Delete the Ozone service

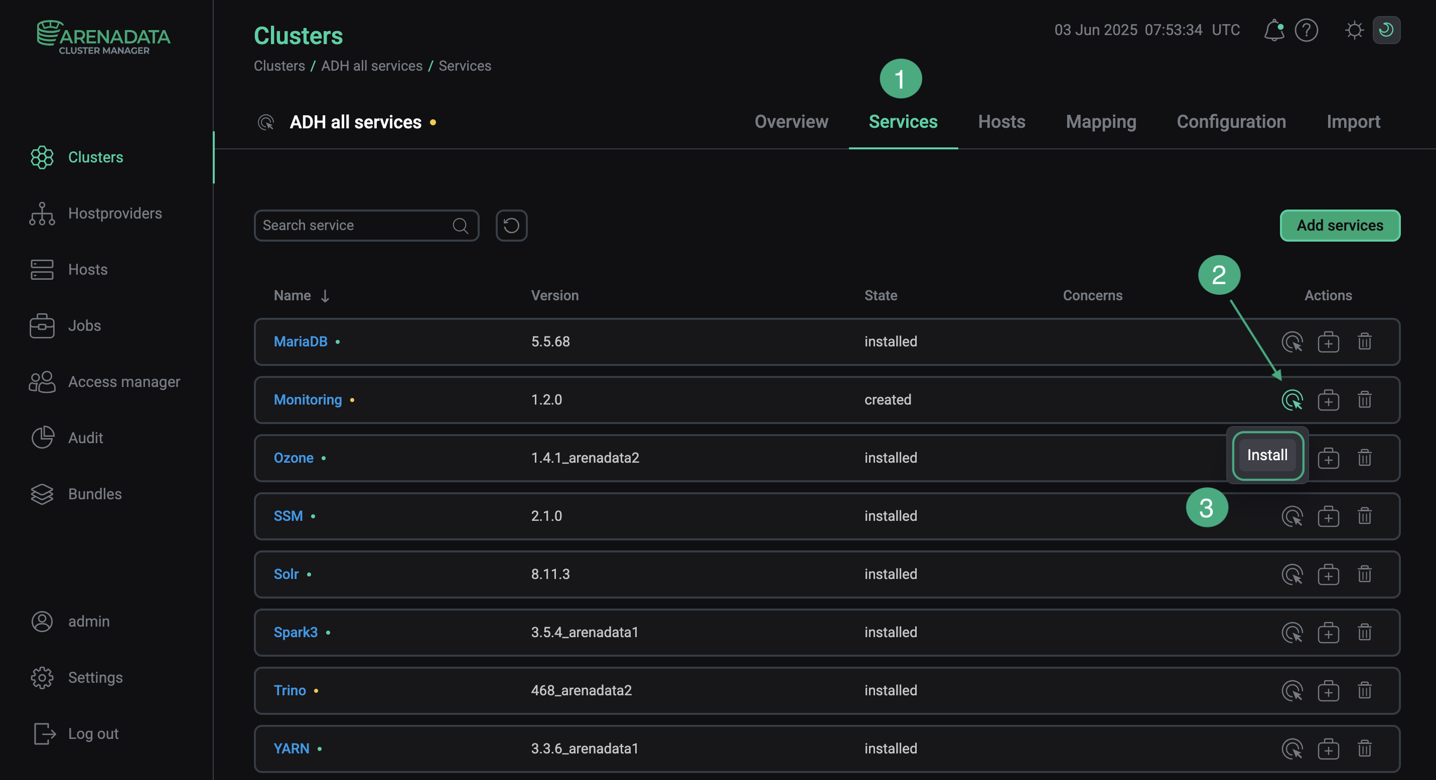pos(1365,458)
